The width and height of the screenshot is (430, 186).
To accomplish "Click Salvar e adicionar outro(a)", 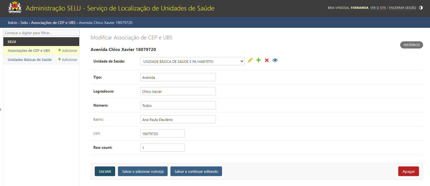I will click(x=143, y=171).
